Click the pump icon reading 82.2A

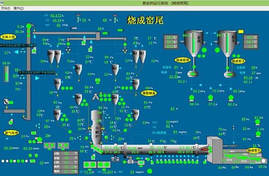point(231,98)
